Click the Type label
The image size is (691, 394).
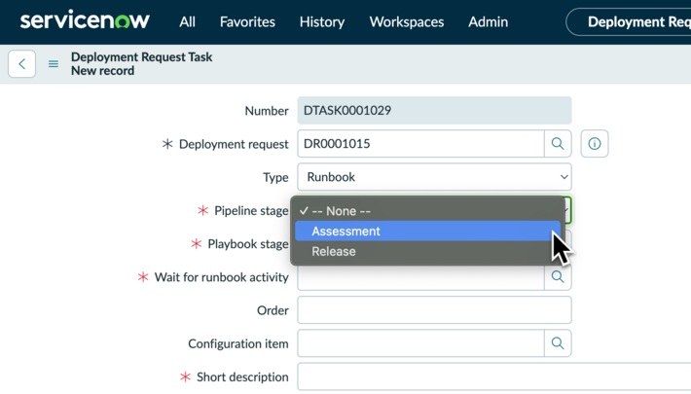pos(275,177)
